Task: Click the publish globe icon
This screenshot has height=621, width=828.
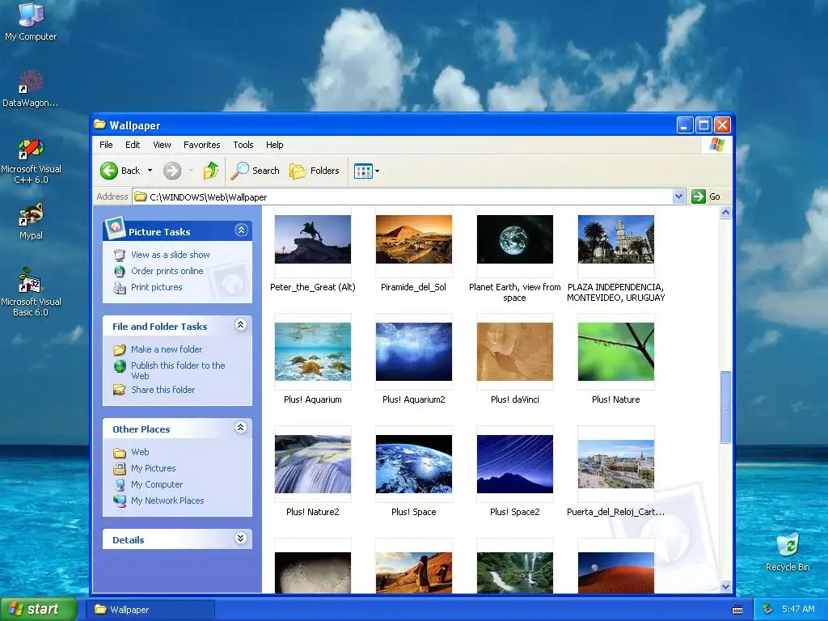Action: [120, 366]
